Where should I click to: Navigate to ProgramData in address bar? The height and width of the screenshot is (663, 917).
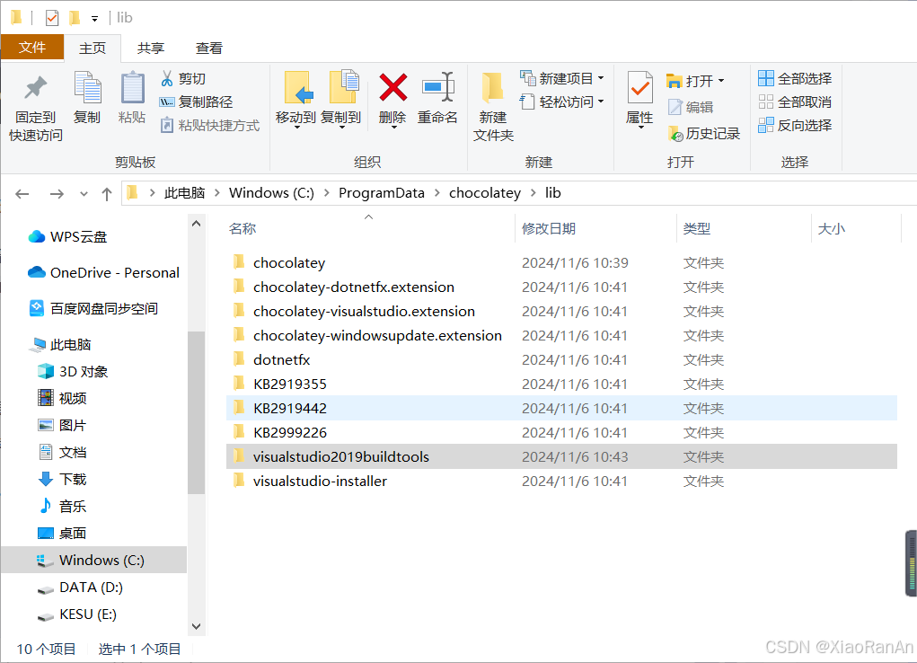click(382, 193)
